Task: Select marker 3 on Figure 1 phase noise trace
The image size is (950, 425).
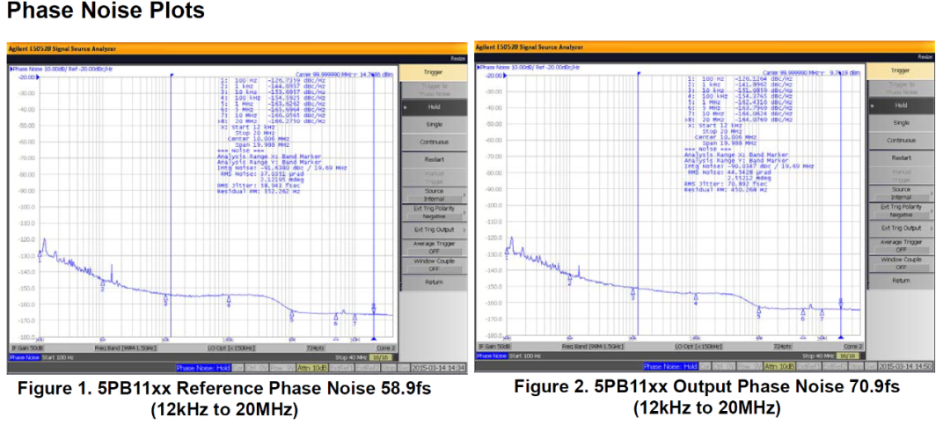Action: (x=165, y=299)
